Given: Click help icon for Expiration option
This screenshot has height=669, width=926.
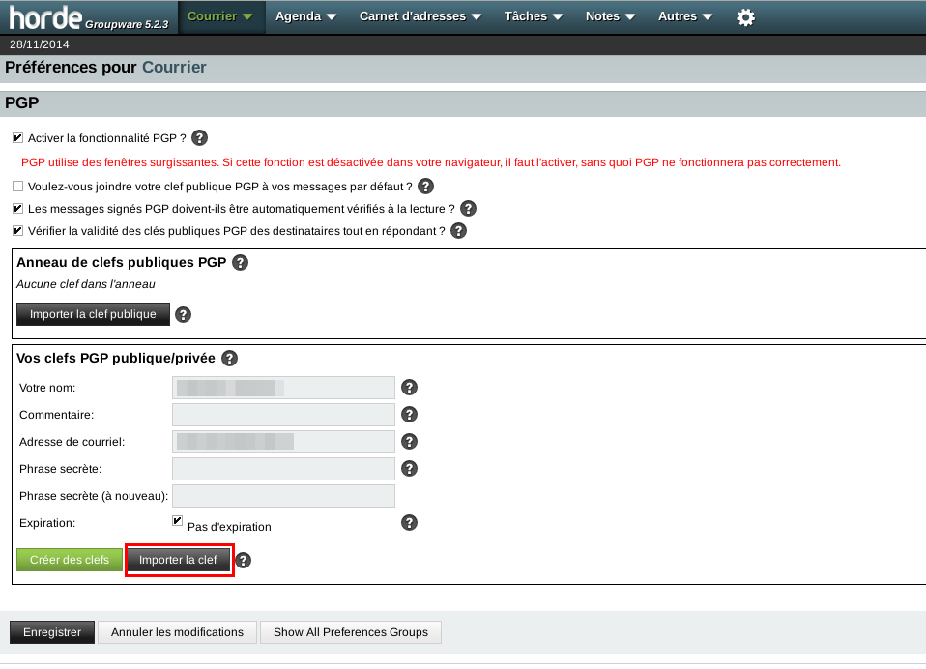Looking at the screenshot, I should (x=409, y=523).
